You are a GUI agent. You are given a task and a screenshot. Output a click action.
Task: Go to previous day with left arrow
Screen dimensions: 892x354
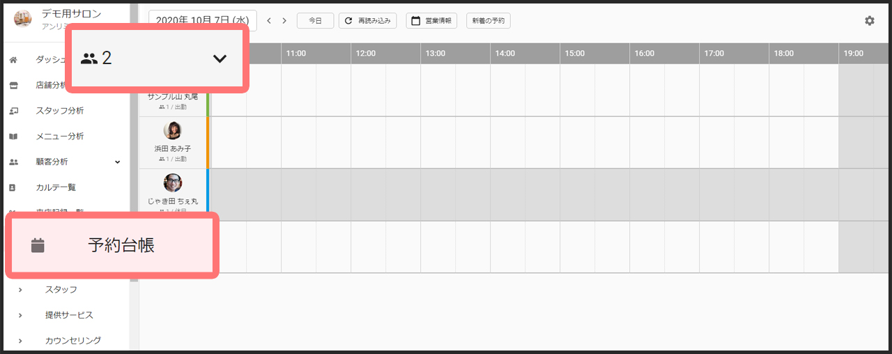pos(269,21)
